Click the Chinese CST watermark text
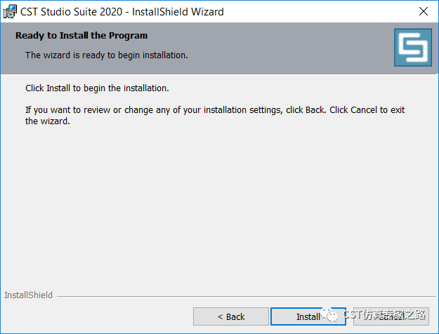Image resolution: width=439 pixels, height=334 pixels. (384, 314)
